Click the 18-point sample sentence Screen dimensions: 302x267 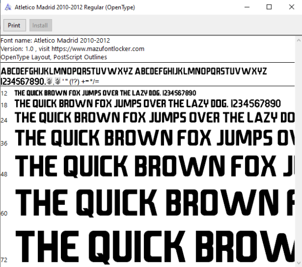[x=147, y=104]
